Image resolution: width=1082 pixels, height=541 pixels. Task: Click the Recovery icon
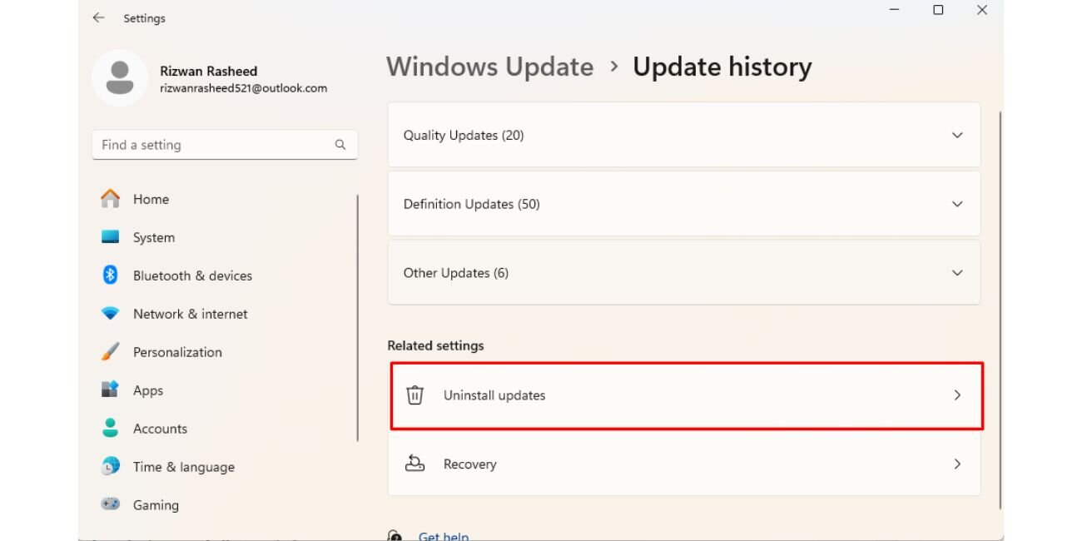(414, 464)
